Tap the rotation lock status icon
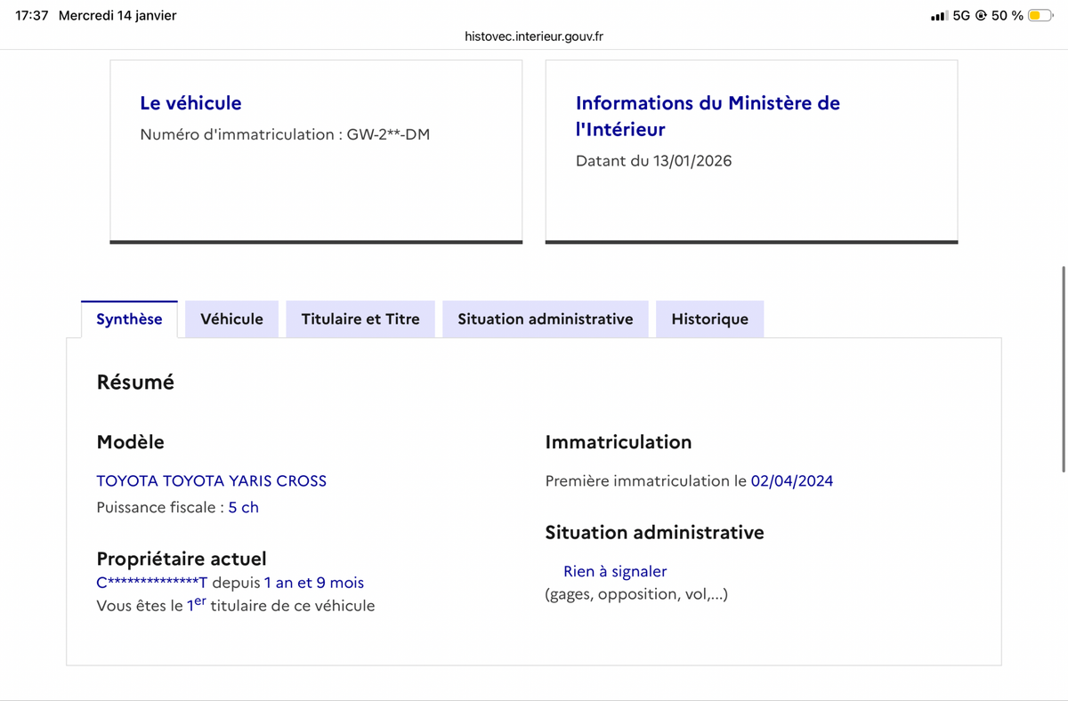Viewport: 1068px width, 701px height. 980,16
